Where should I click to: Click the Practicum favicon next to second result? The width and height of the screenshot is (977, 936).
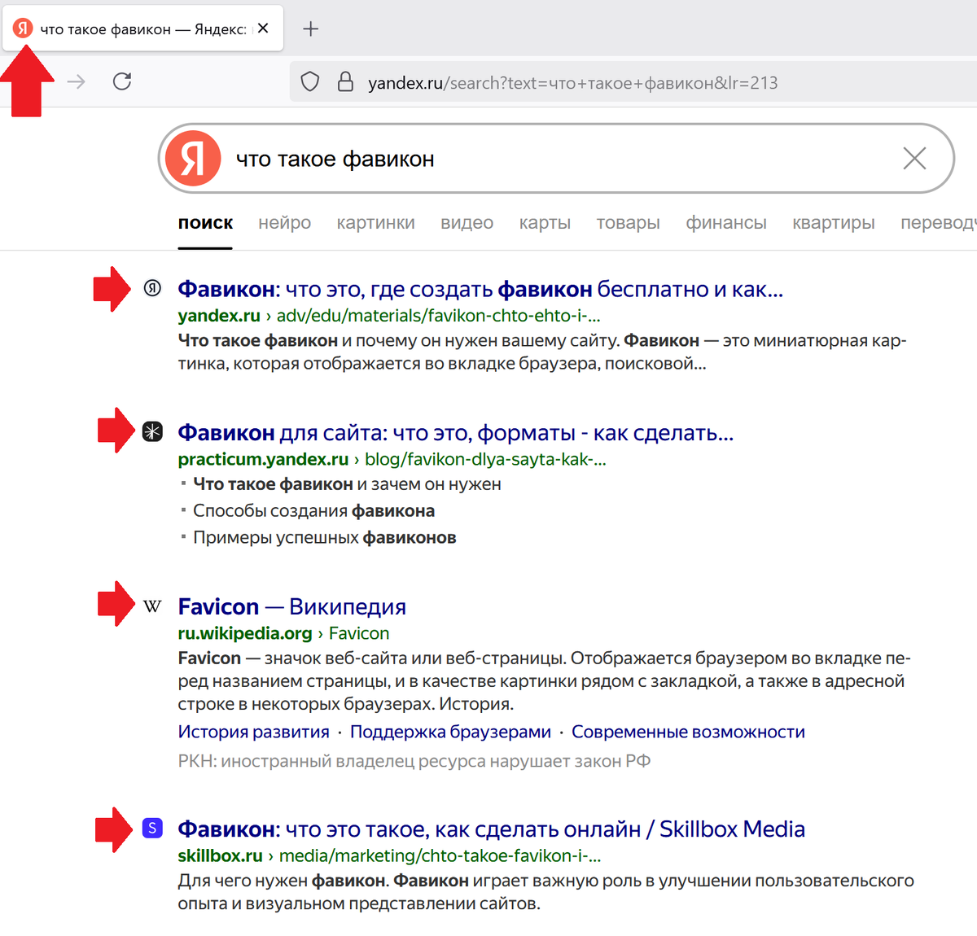tap(151, 431)
